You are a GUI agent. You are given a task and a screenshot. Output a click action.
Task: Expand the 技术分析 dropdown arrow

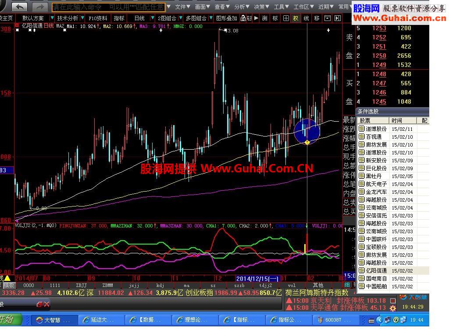[x=82, y=18]
